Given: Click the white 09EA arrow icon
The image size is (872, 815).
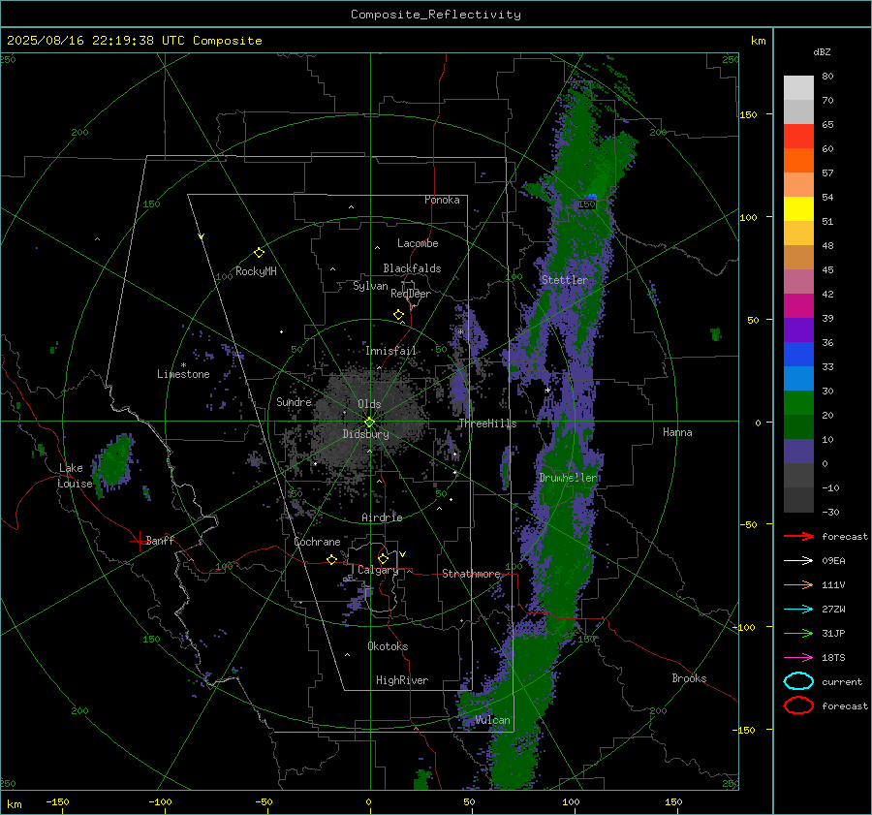Looking at the screenshot, I should click(798, 561).
